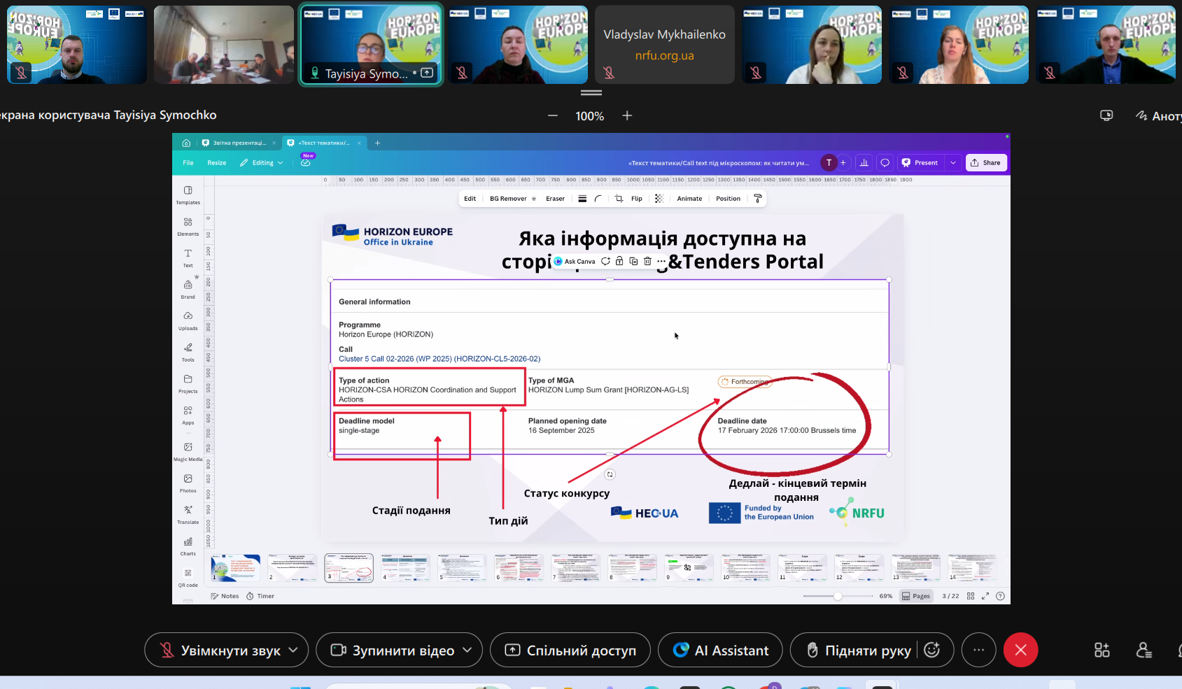Zoom out with the minus icon

pyautogui.click(x=553, y=115)
